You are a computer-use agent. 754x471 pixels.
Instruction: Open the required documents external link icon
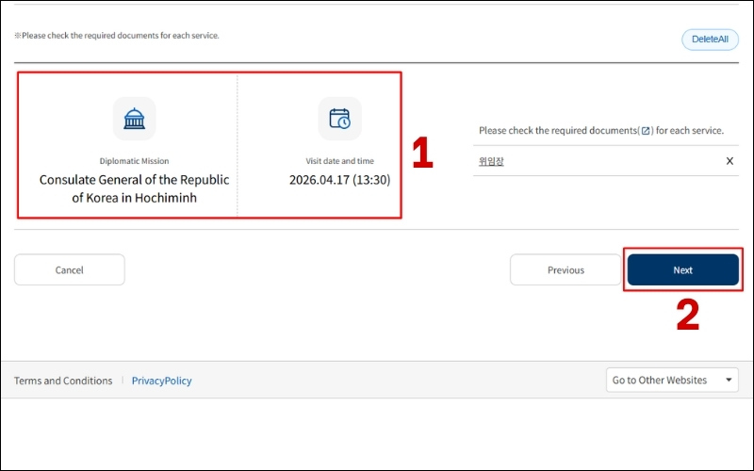tap(646, 131)
